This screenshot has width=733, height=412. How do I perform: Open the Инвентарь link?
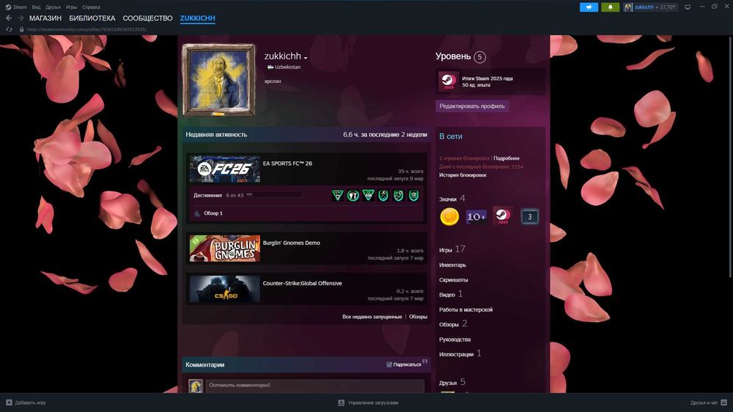pos(452,265)
